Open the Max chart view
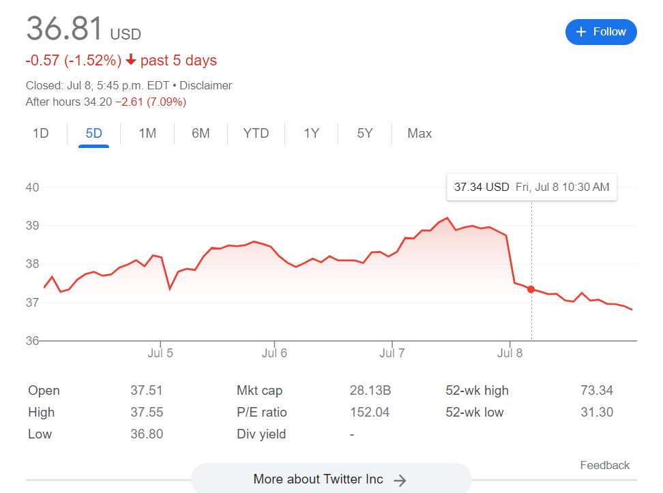663x493 pixels. tap(419, 134)
